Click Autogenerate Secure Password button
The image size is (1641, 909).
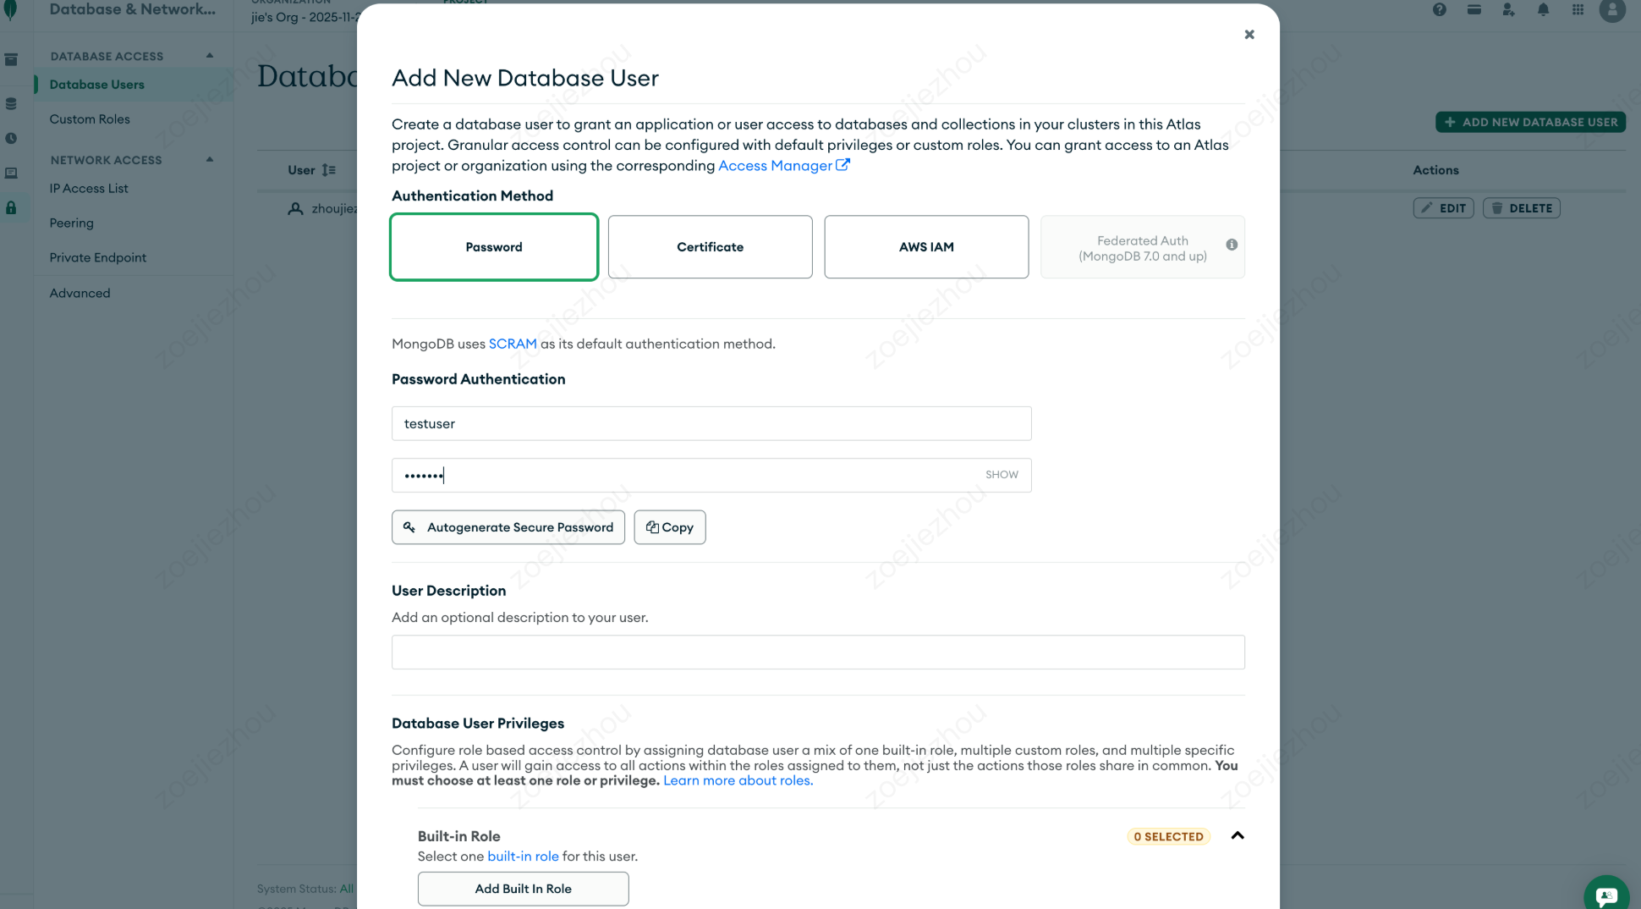[x=508, y=527]
